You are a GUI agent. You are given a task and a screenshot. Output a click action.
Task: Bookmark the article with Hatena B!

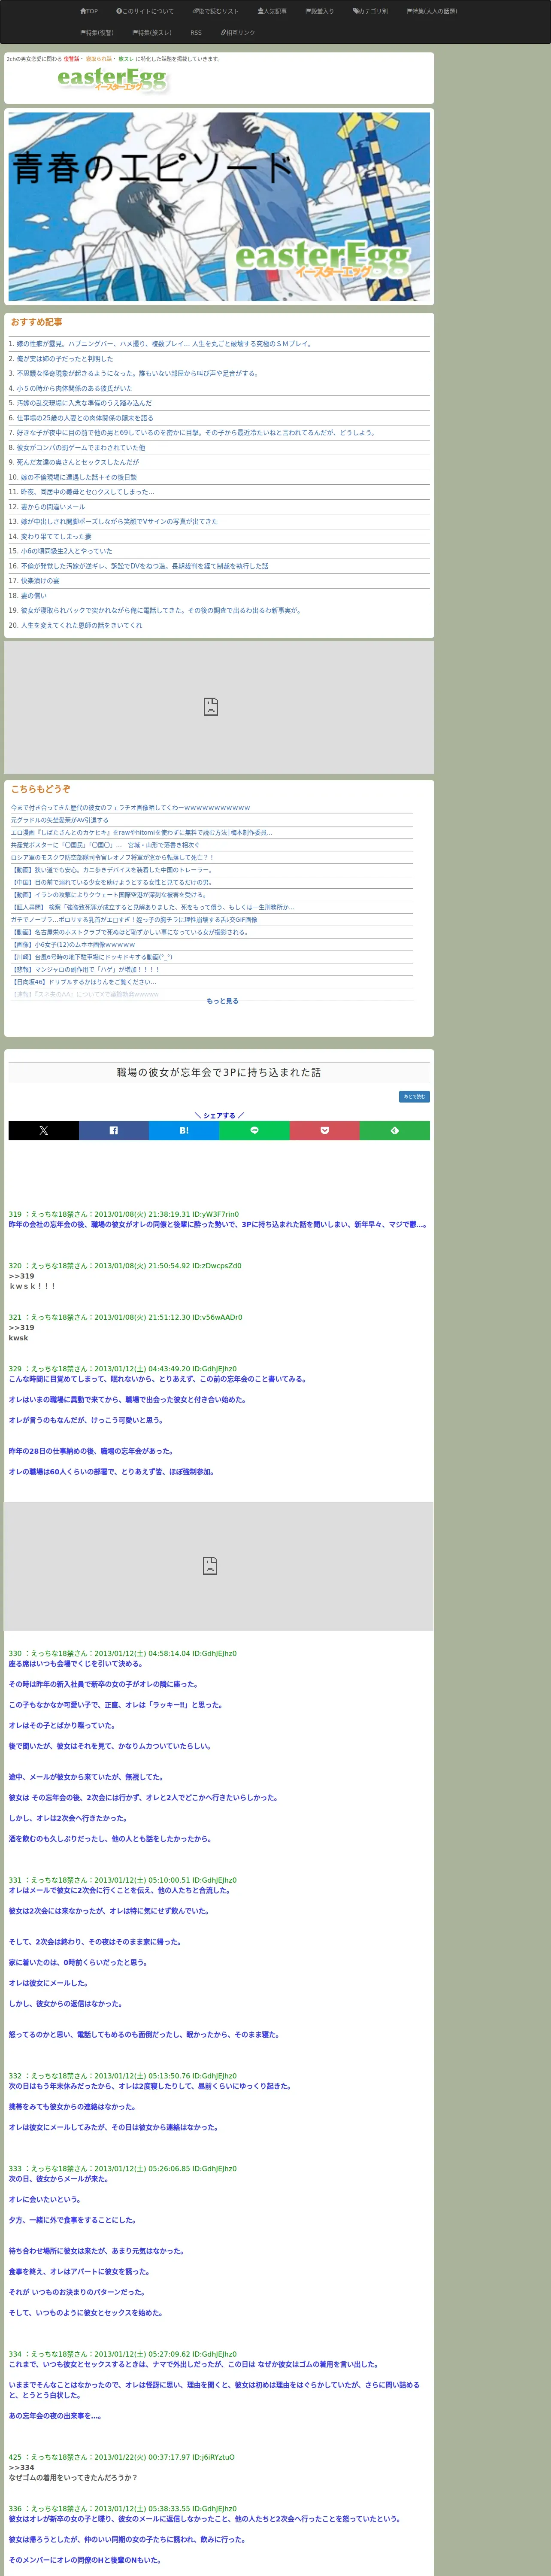[184, 1130]
